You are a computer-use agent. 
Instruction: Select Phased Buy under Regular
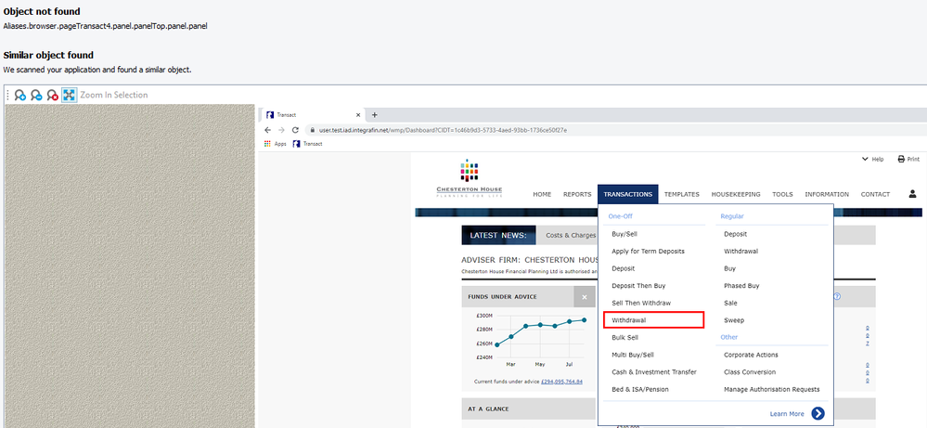click(x=741, y=286)
